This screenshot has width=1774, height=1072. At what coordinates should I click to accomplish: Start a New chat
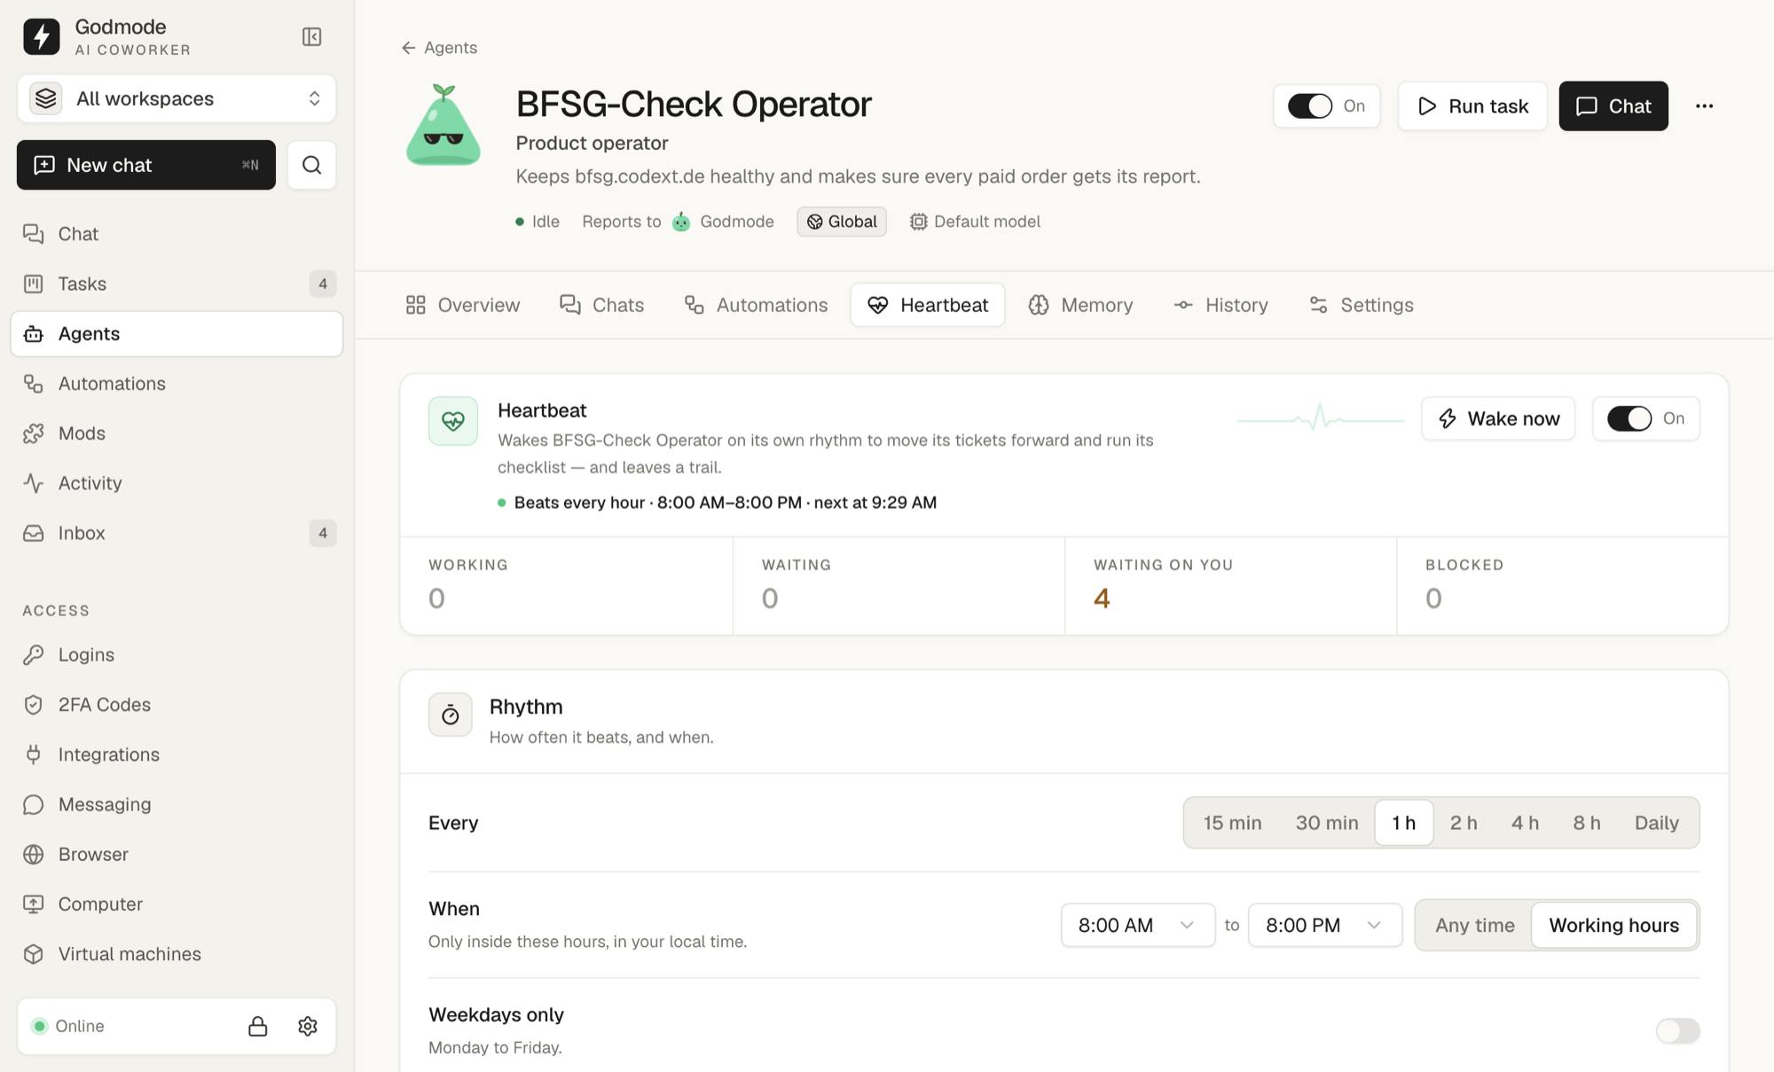[146, 165]
